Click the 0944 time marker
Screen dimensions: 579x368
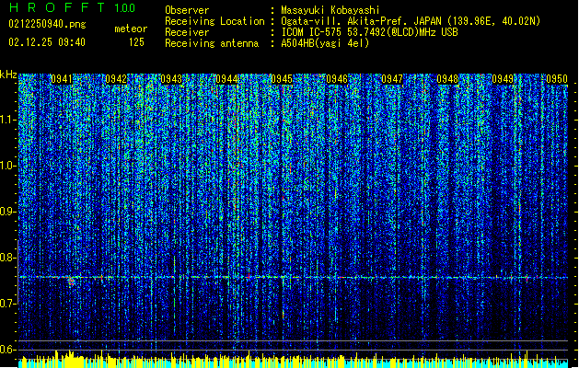coord(226,79)
